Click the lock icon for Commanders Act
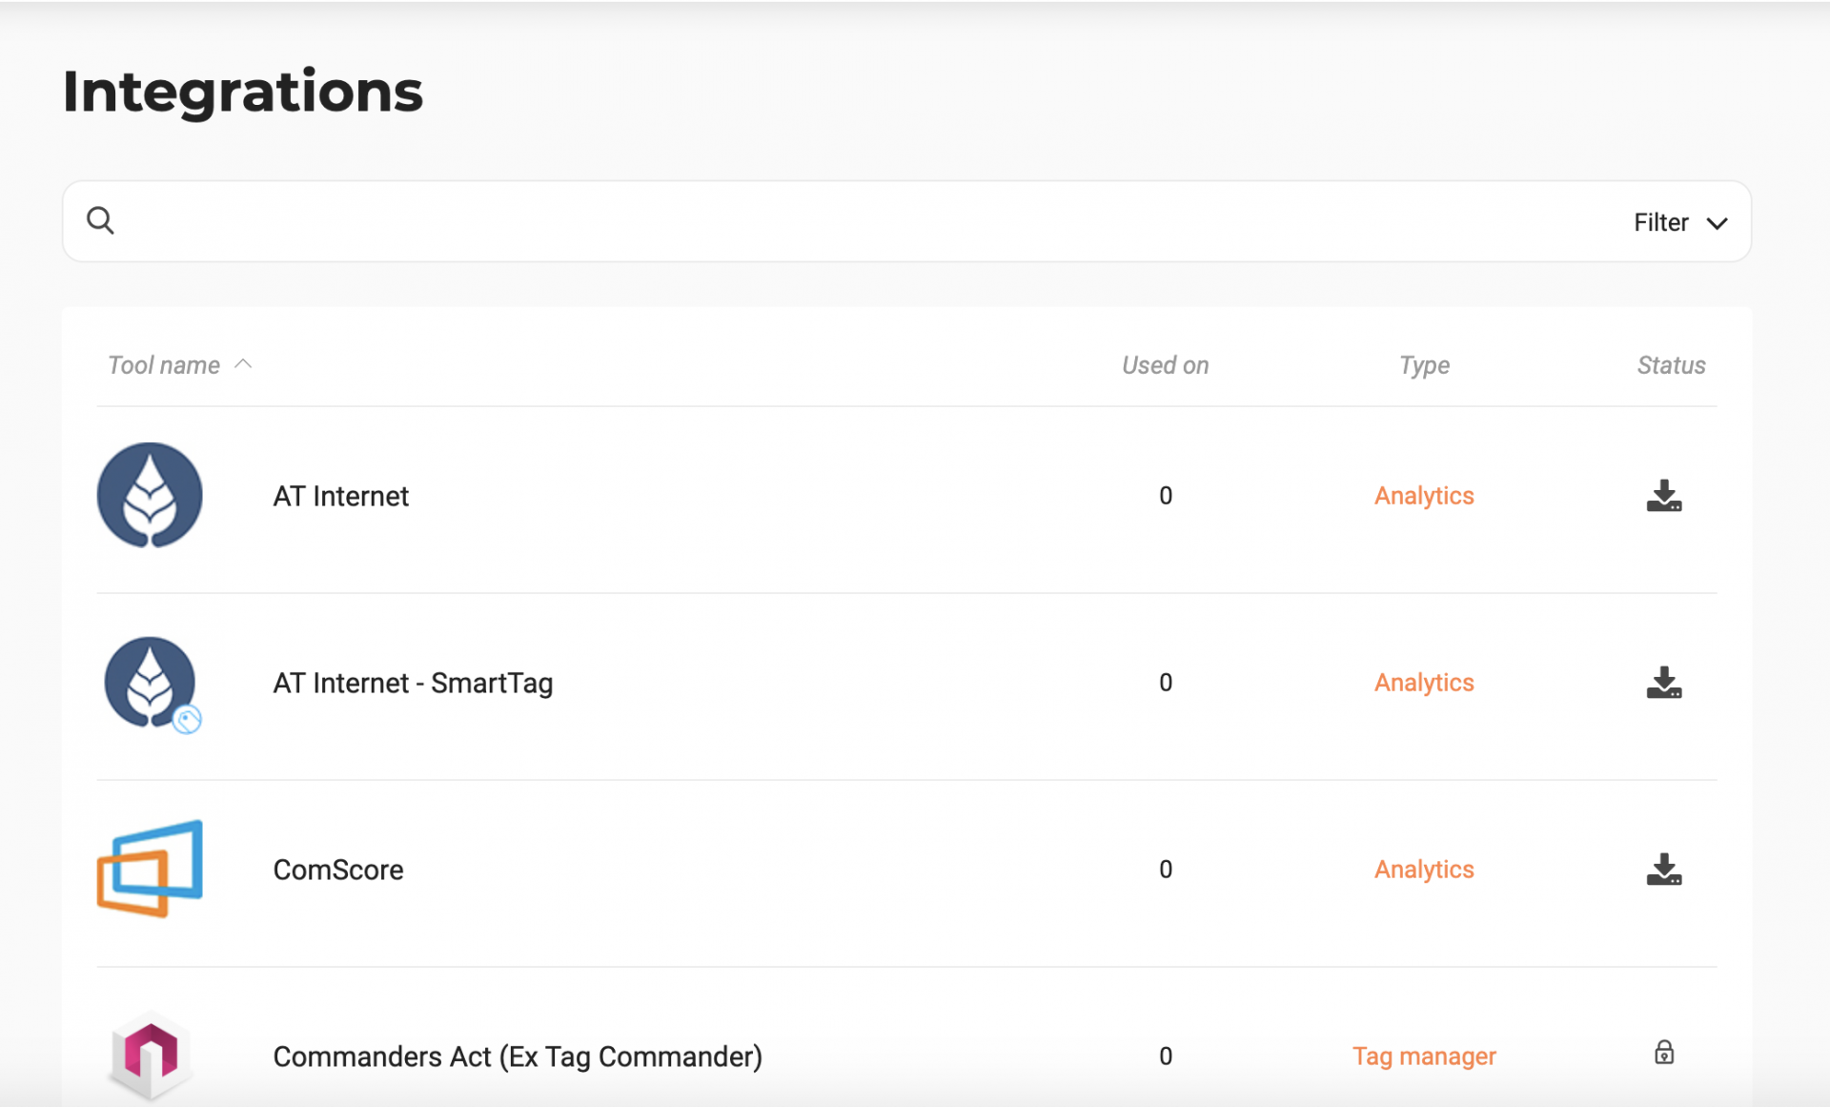 coord(1663,1053)
